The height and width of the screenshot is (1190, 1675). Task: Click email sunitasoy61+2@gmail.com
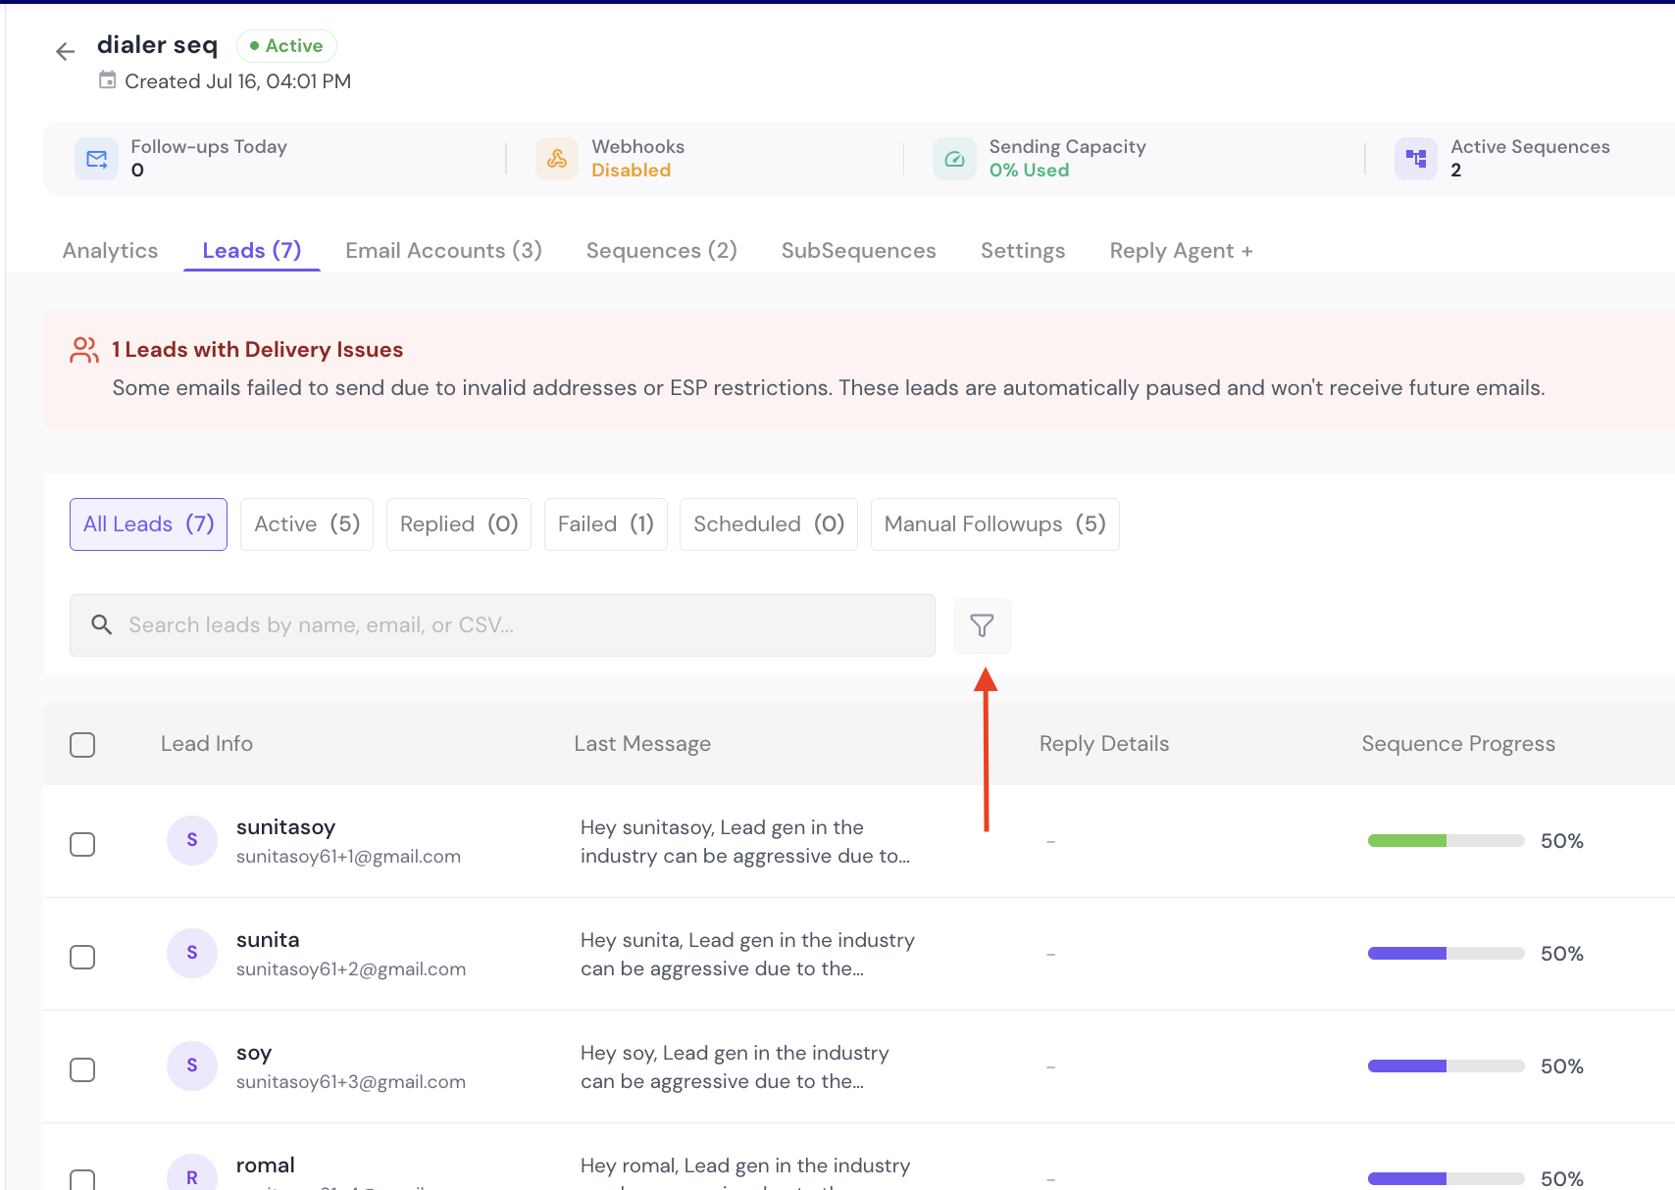point(351,969)
